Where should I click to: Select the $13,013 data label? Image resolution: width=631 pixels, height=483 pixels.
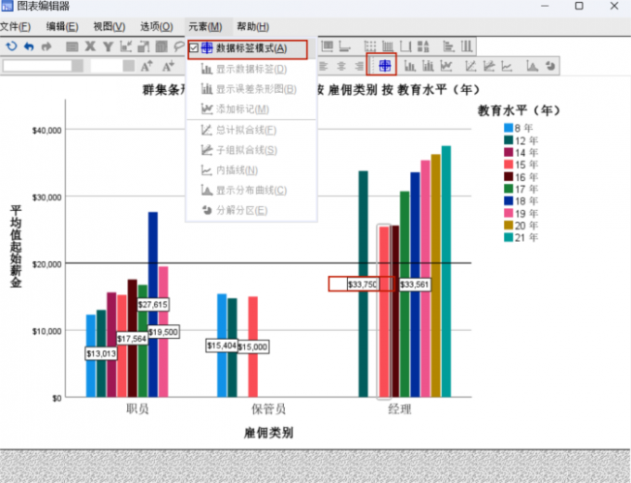[x=101, y=354]
